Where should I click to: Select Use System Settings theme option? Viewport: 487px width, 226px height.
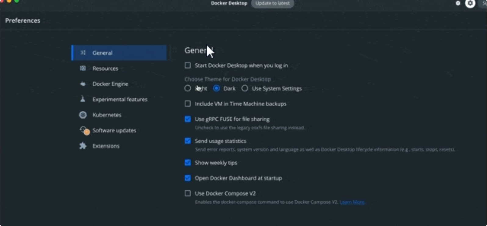tap(245, 88)
